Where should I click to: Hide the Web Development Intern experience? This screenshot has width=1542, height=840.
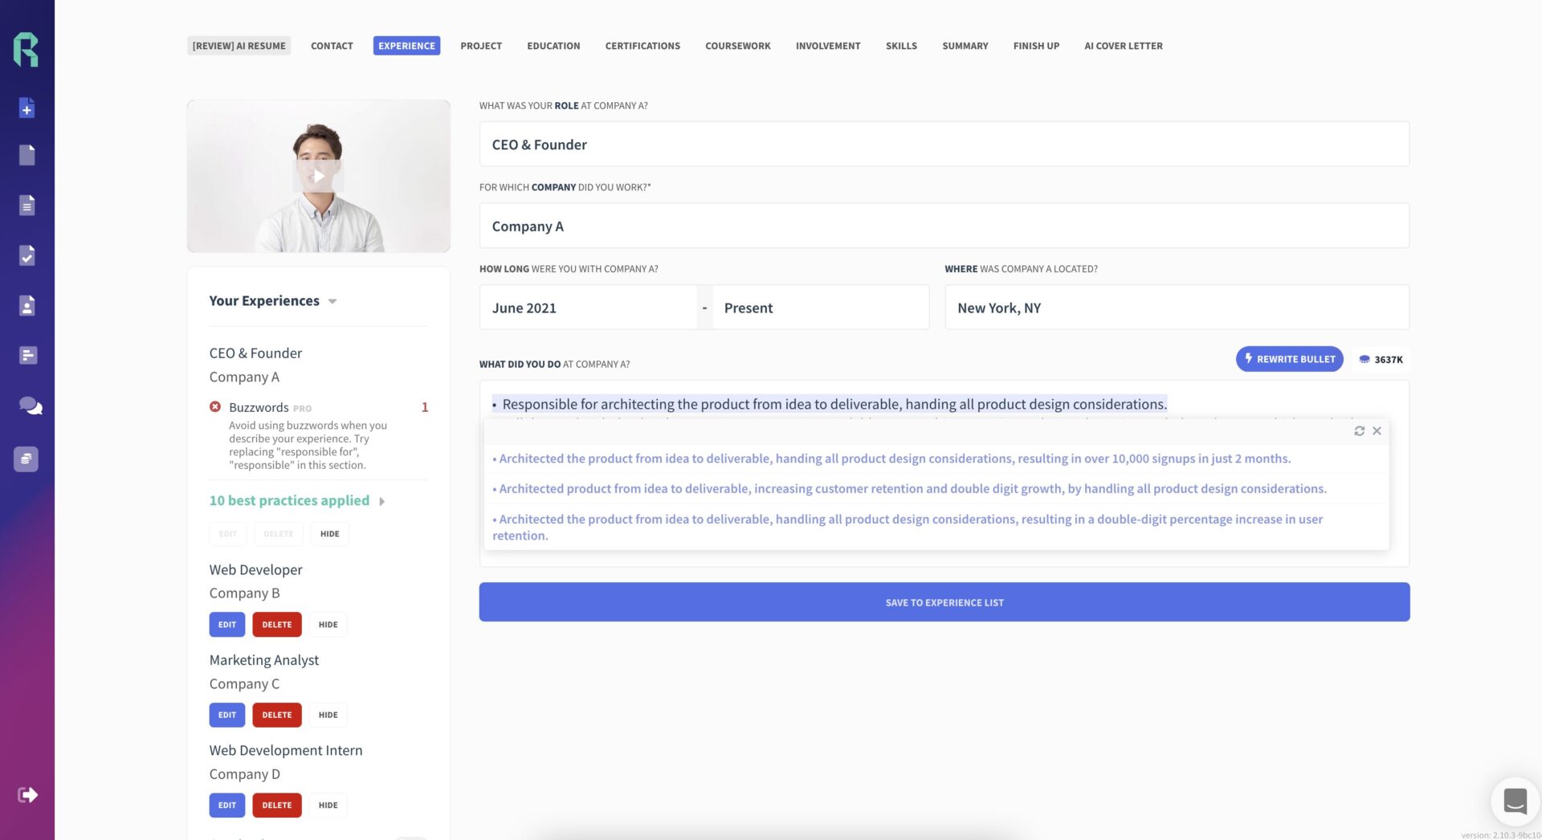tap(328, 805)
